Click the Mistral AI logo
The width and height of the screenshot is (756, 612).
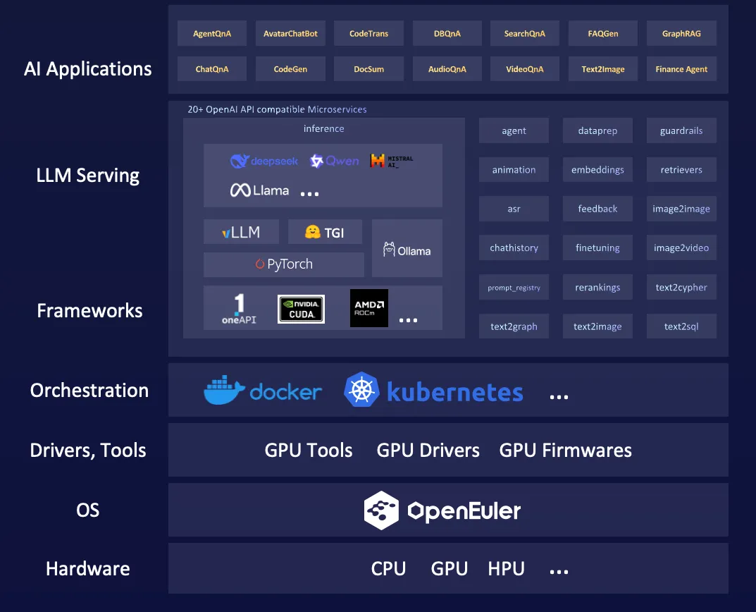click(x=378, y=161)
